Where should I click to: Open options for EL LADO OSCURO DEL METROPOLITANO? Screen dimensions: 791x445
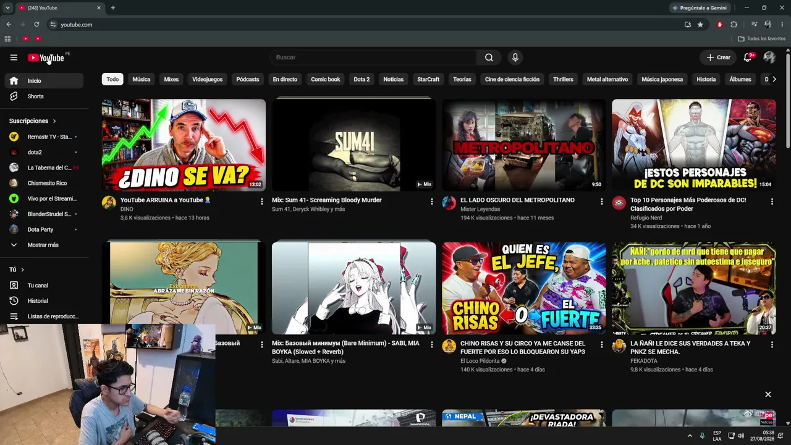tap(601, 201)
